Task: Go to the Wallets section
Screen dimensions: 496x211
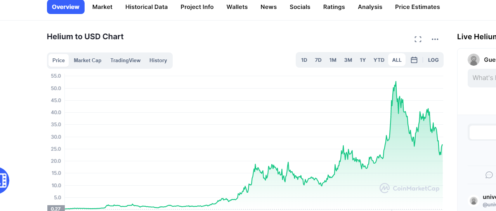Action: [x=237, y=7]
